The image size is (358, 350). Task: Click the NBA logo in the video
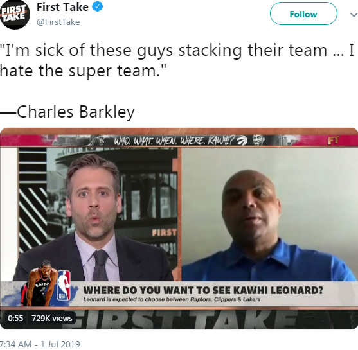pyautogui.click(x=64, y=286)
